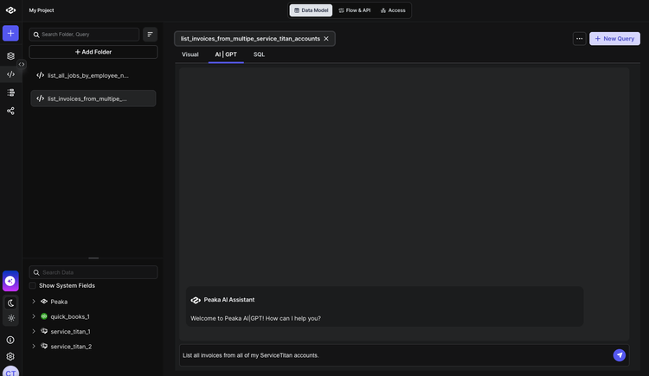Collapse the side panel with the arrows toggle
Image resolution: width=649 pixels, height=376 pixels.
(x=22, y=64)
